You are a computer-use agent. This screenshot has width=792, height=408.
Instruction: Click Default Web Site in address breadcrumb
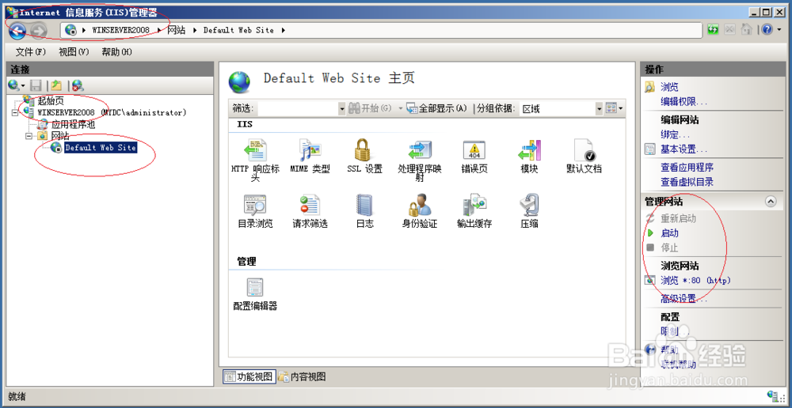(x=238, y=30)
